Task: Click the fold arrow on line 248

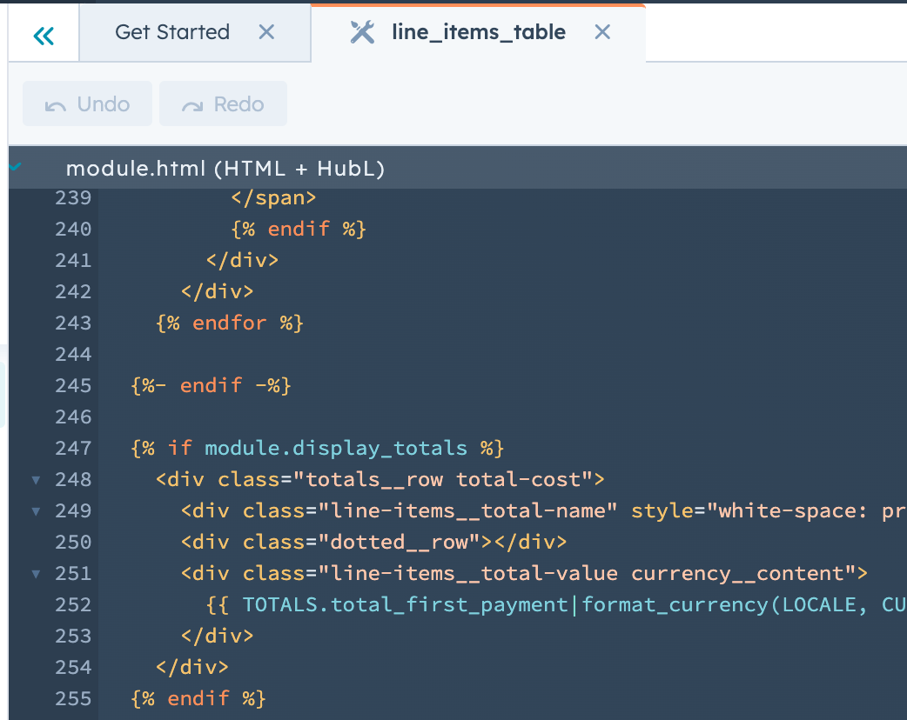Action: (35, 479)
